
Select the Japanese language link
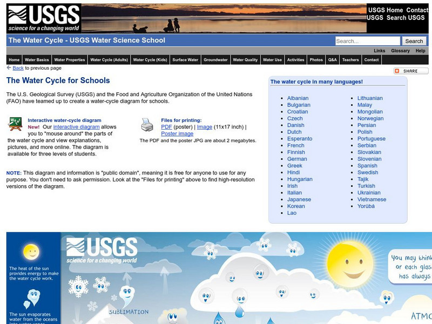pos(299,199)
